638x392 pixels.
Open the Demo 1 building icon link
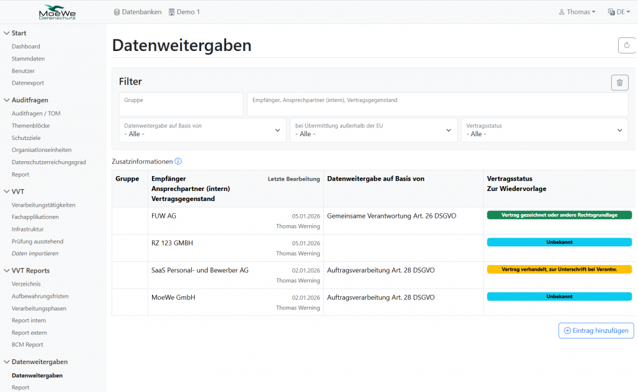184,12
